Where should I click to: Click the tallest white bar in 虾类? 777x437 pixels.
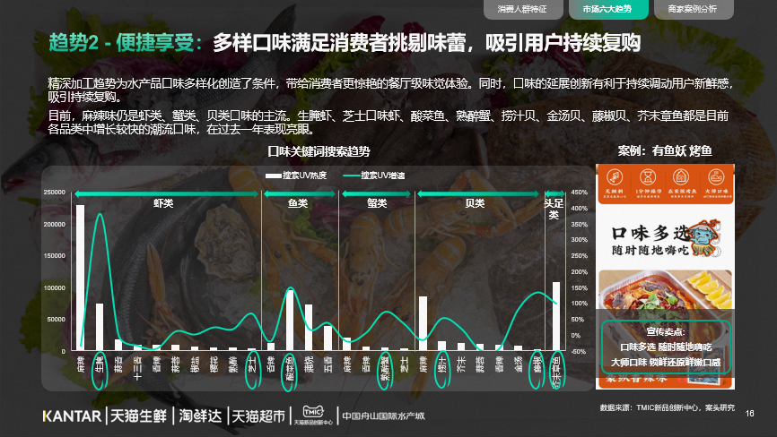81,278
